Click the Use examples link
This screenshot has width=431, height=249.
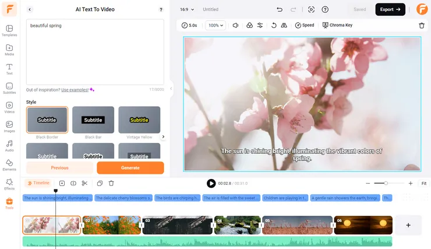tap(75, 90)
